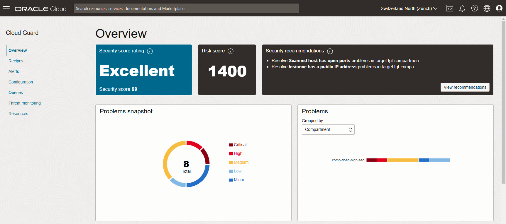Viewport: 506px width, 224px height.
Task: Open the Grouped by Compartment dropdown
Action: click(328, 129)
